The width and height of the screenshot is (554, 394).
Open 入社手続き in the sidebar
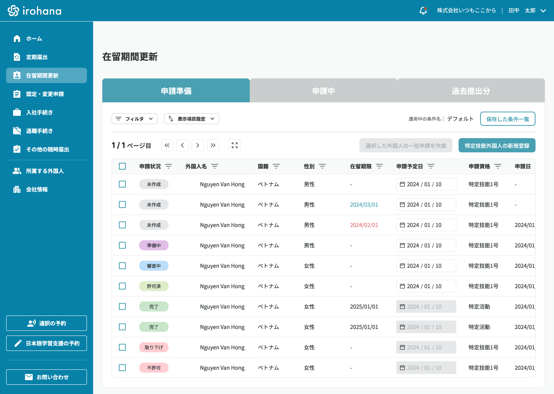pyautogui.click(x=39, y=112)
